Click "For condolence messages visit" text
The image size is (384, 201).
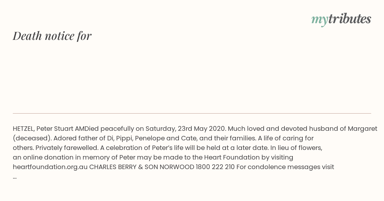click(x=285, y=167)
